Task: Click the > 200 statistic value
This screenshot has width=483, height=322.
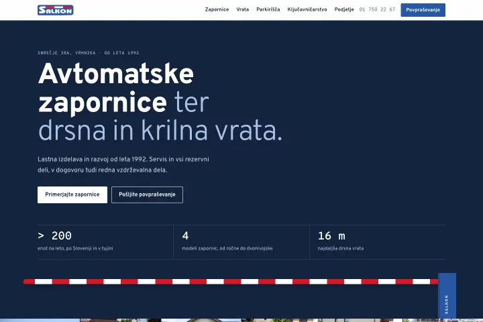Action: click(54, 235)
